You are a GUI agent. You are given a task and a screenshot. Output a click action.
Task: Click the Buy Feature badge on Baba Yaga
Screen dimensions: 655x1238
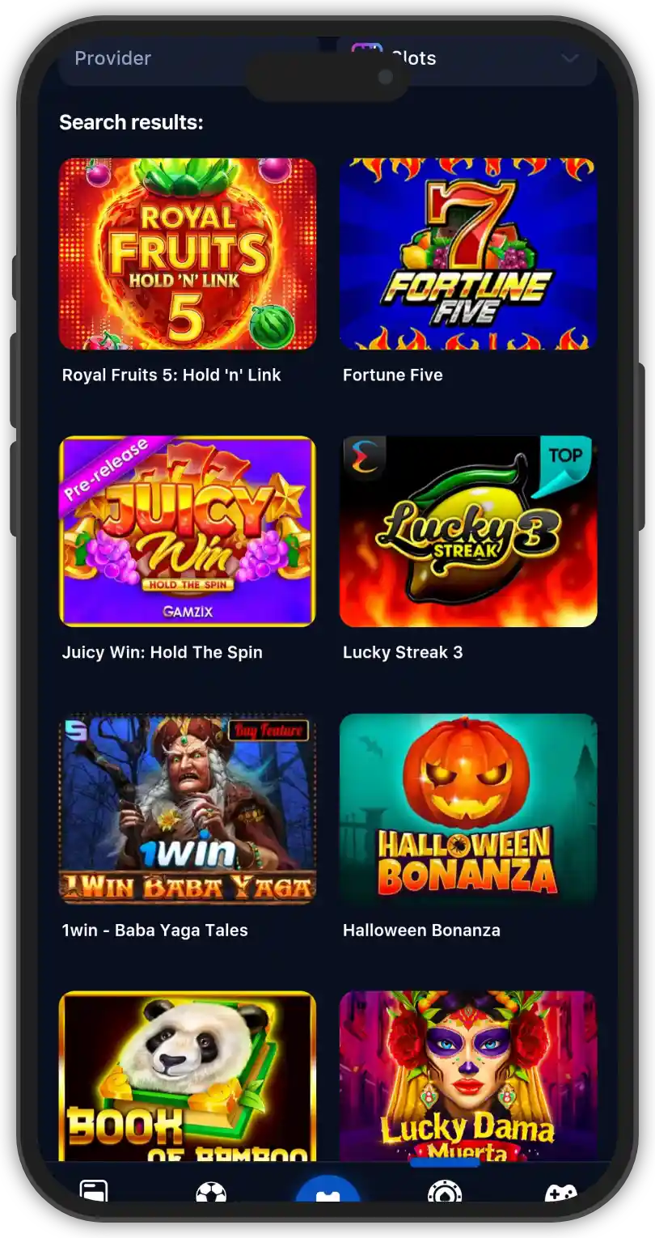coord(269,731)
